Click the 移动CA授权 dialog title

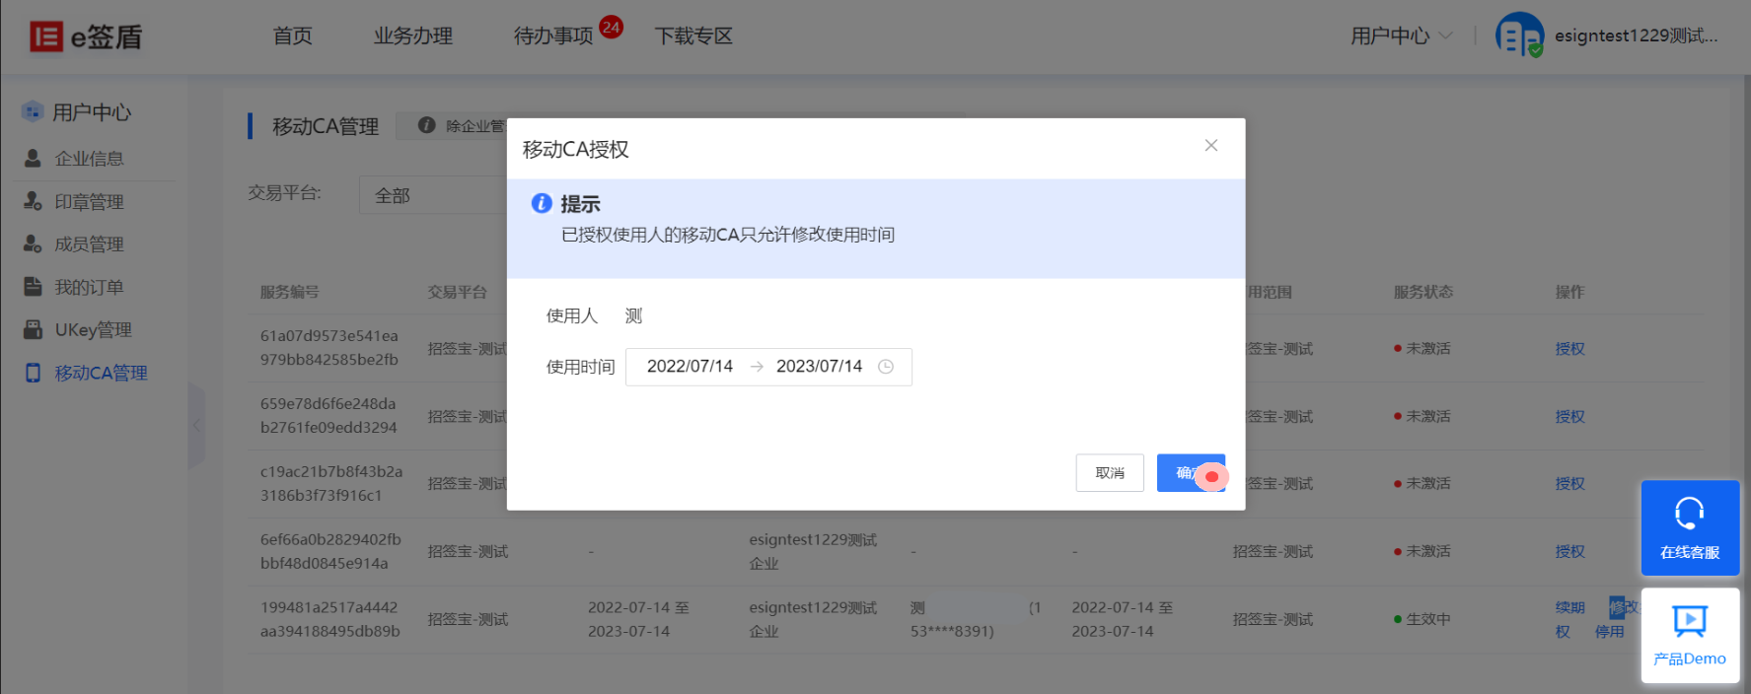575,150
